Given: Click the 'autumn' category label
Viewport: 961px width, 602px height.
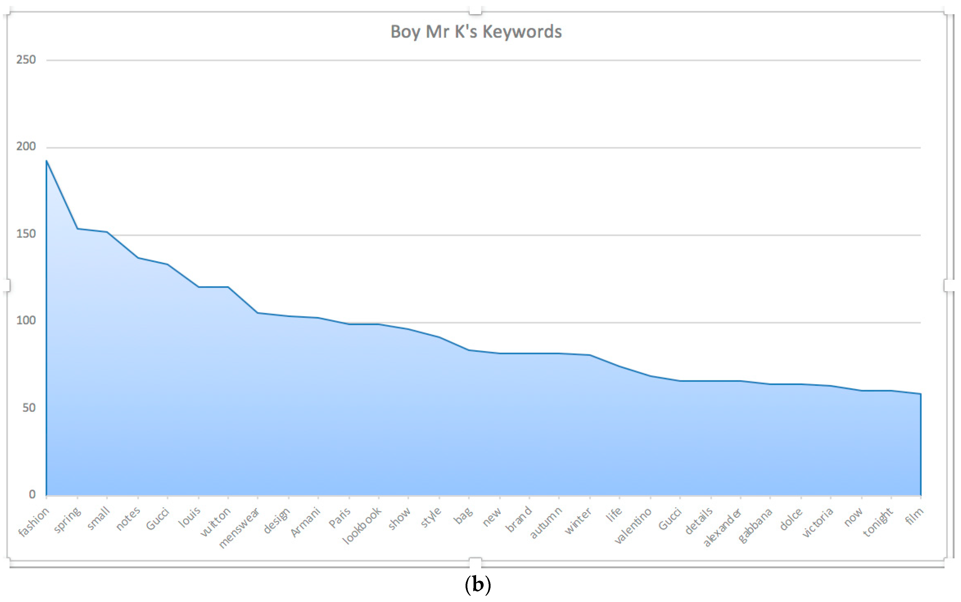Looking at the screenshot, I should (546, 522).
